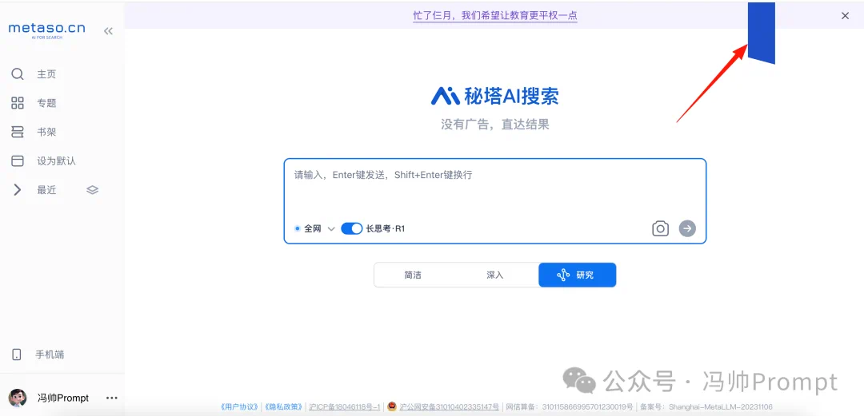Collapse the sidebar with double chevron
This screenshot has width=864, height=416.
[x=108, y=31]
